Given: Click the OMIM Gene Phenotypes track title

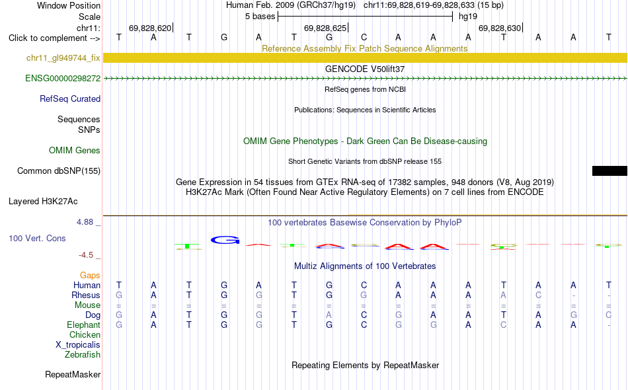Looking at the screenshot, I should tap(365, 141).
